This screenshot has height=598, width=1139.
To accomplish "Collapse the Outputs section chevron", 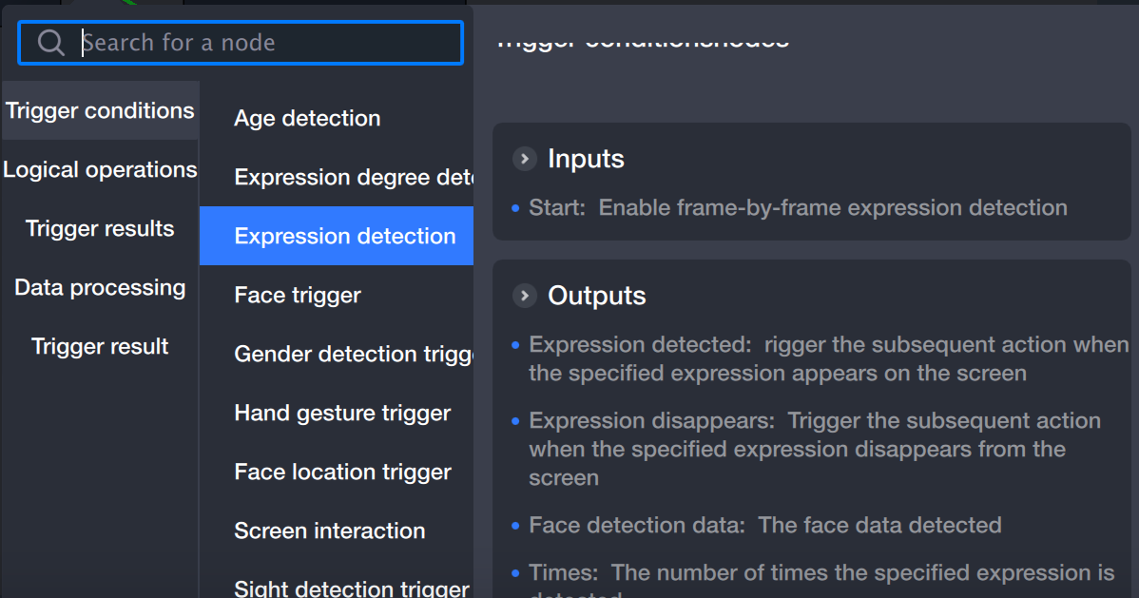I will pos(524,296).
